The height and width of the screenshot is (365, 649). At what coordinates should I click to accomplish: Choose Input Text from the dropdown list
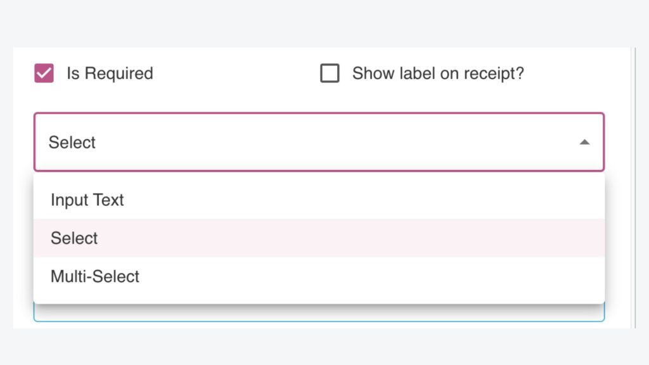pos(87,200)
